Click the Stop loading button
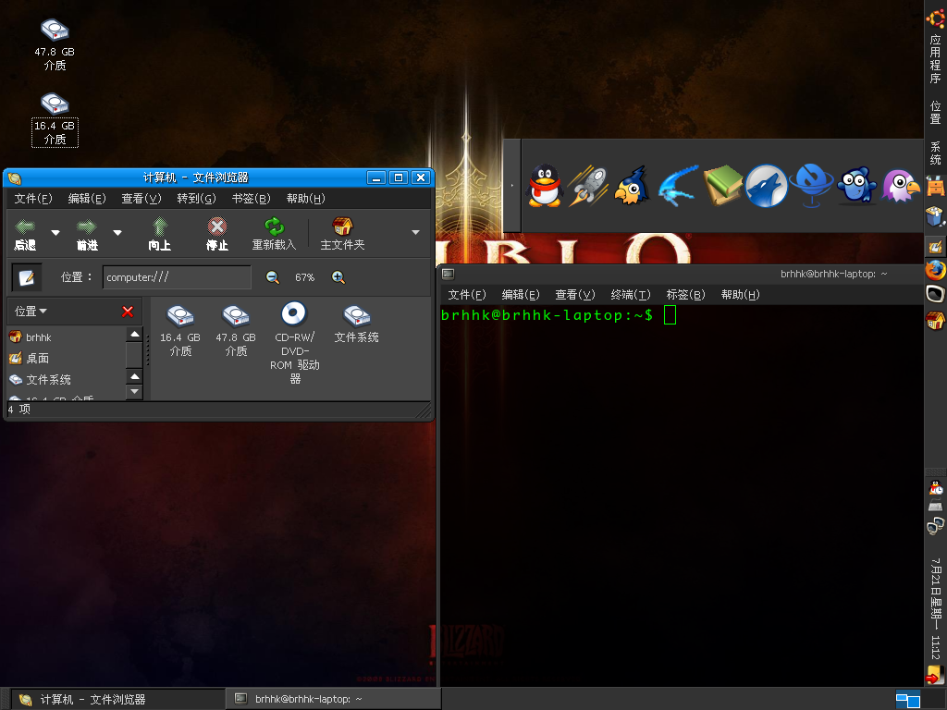The width and height of the screenshot is (947, 710). pos(216,233)
